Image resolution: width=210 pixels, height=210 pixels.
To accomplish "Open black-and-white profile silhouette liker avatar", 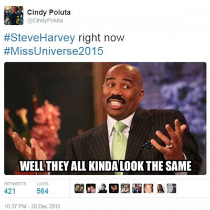I will [x=102, y=188].
